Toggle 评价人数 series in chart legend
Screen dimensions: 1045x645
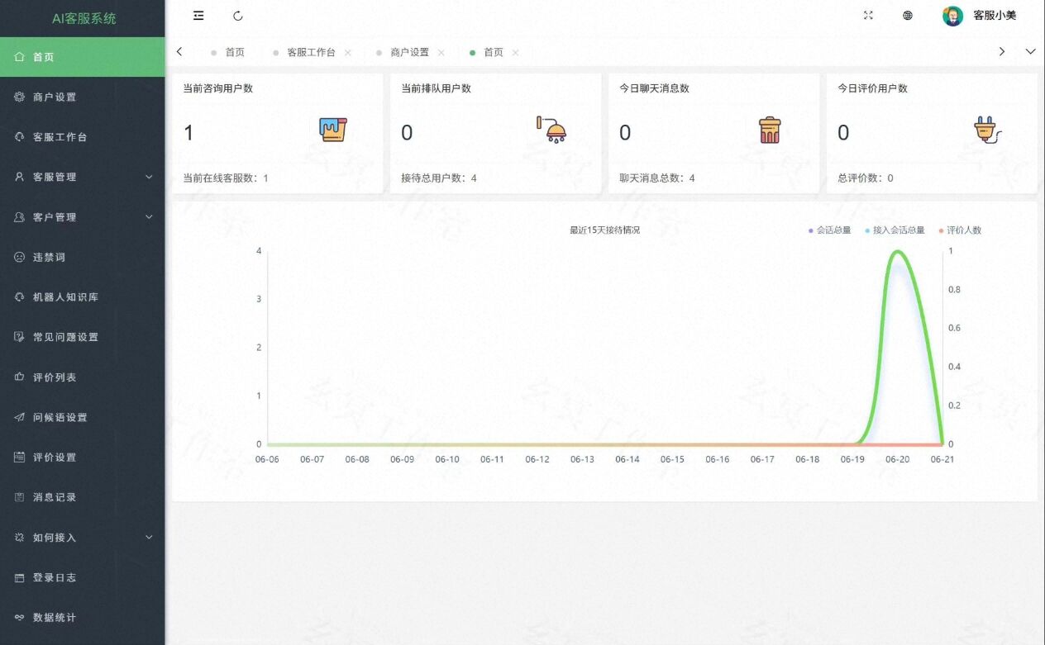pyautogui.click(x=960, y=230)
